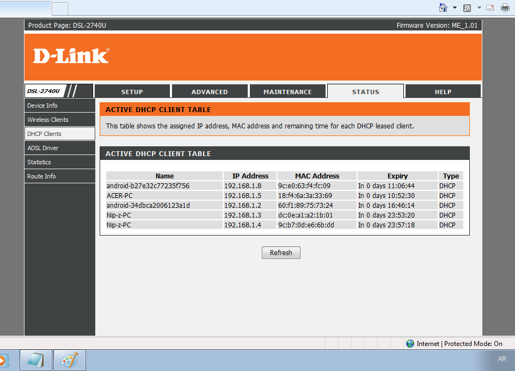Screen dimensions: 515x371
Task: Select client android-b27e32c77235f756
Action: (x=148, y=186)
